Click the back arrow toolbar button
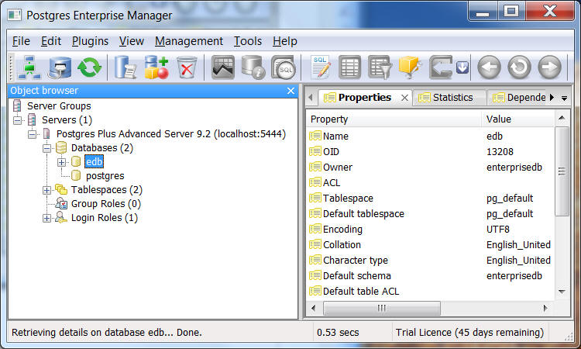 pos(489,67)
